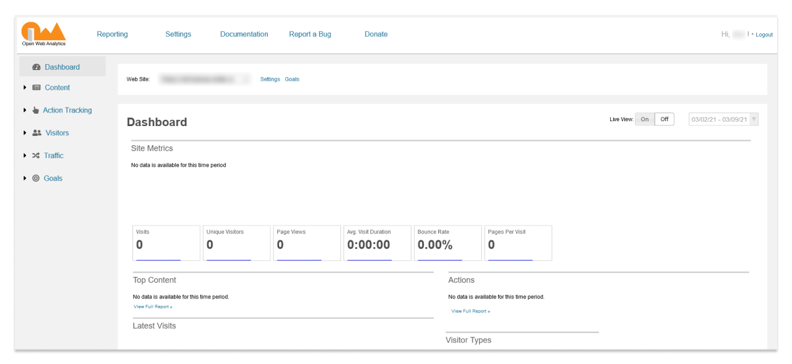Image resolution: width=792 pixels, height=364 pixels.
Task: Expand the Action Tracking sidebar section arrow
Action: pyautogui.click(x=25, y=110)
